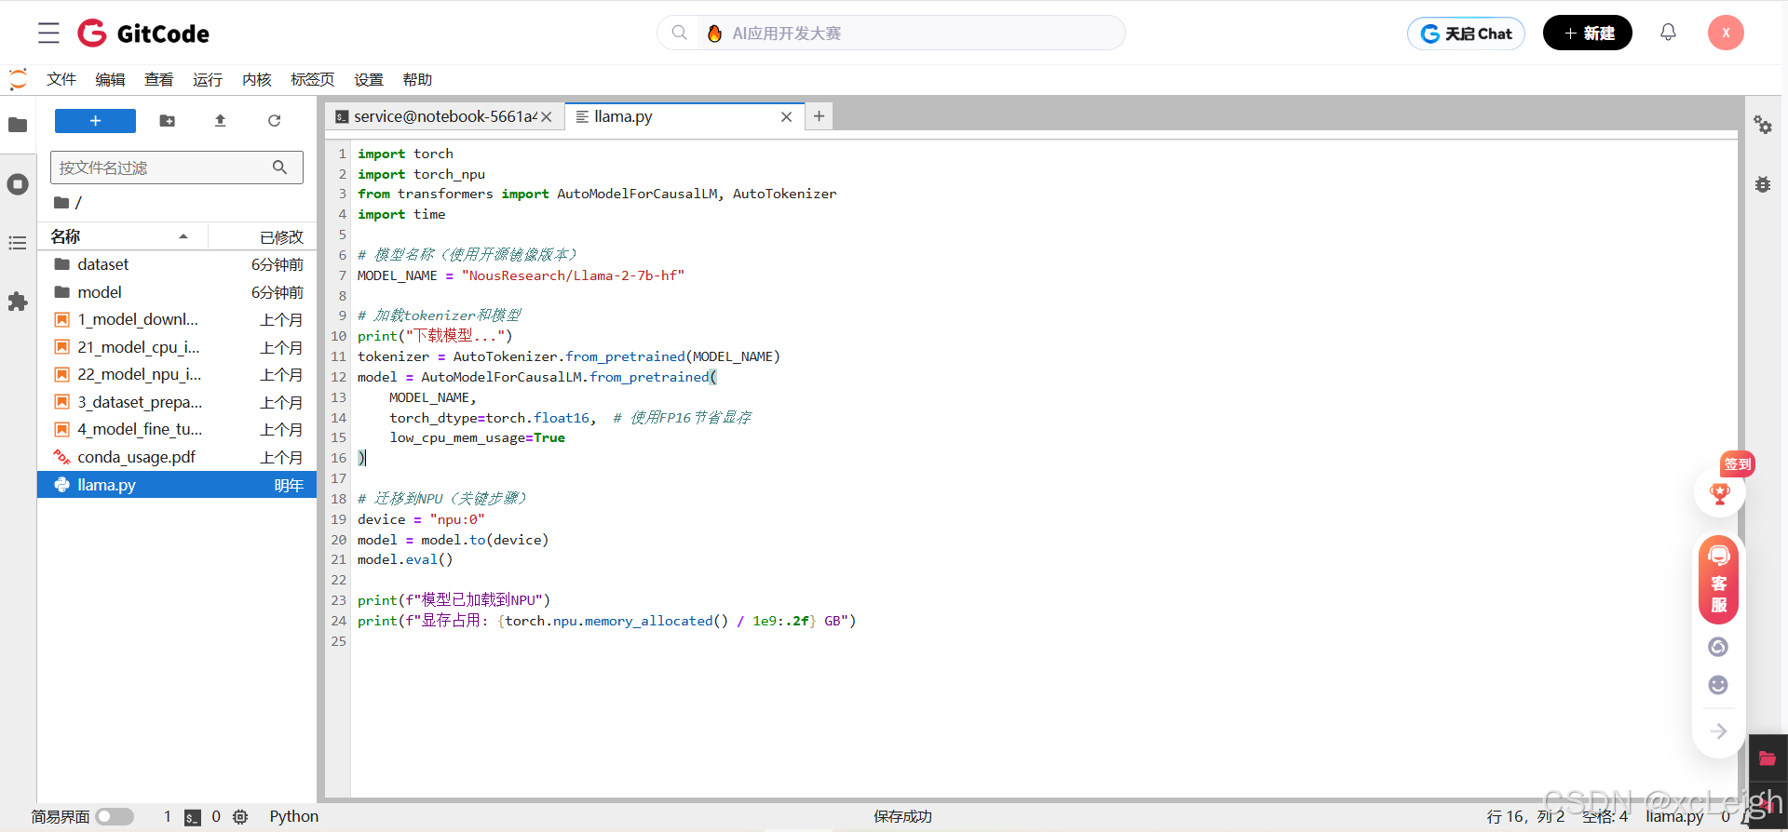Create a new folder via toolbar icon
Image resolution: width=1788 pixels, height=832 pixels.
[x=167, y=121]
